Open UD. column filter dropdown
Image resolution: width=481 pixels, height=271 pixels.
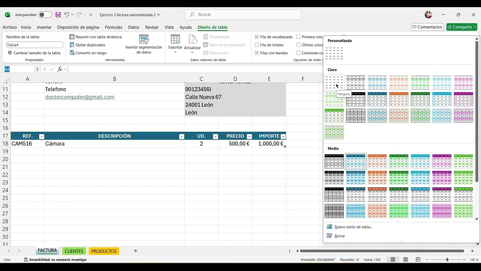tap(215, 137)
